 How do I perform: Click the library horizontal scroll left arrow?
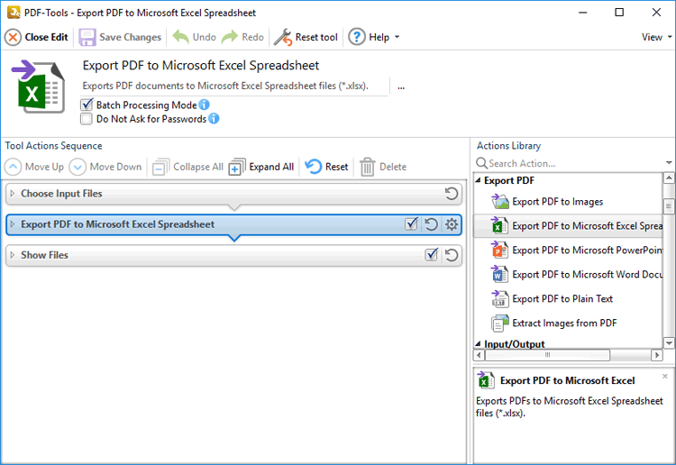479,355
